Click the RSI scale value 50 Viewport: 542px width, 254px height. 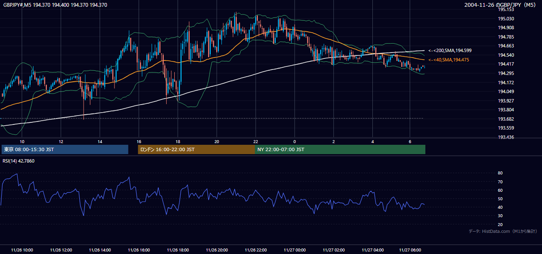500,199
